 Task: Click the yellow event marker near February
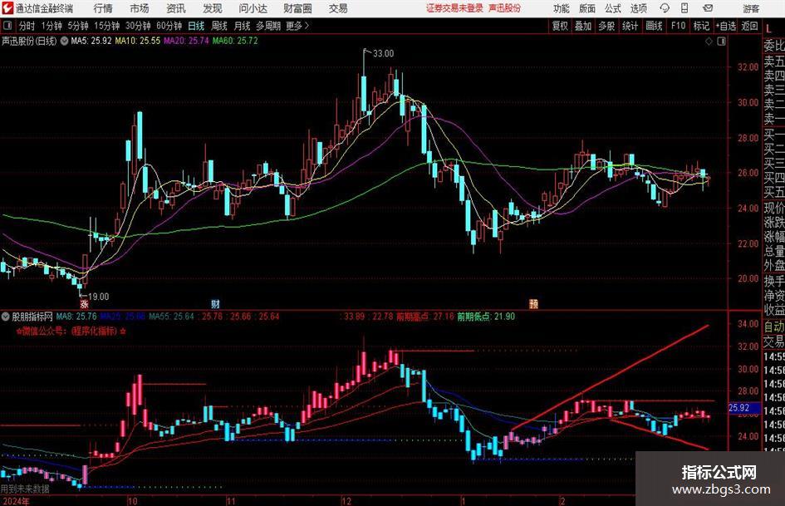tap(533, 303)
